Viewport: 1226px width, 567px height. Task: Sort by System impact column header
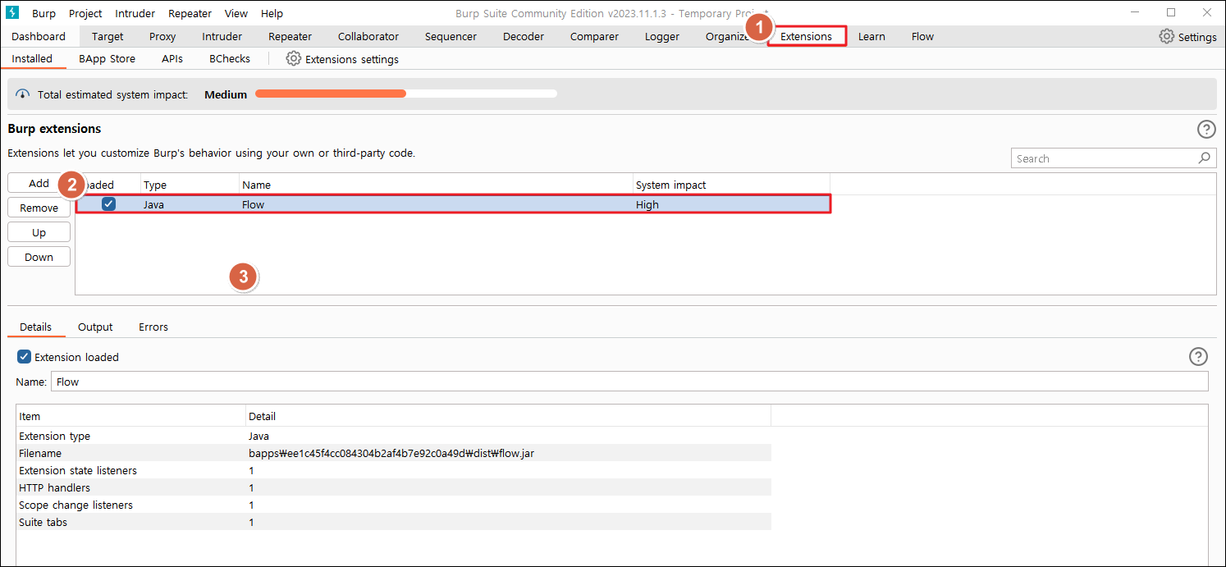click(731, 185)
